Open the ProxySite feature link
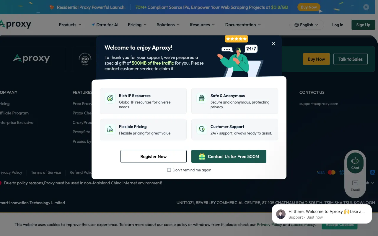Image resolution: width=378 pixels, height=236 pixels. tap(82, 132)
